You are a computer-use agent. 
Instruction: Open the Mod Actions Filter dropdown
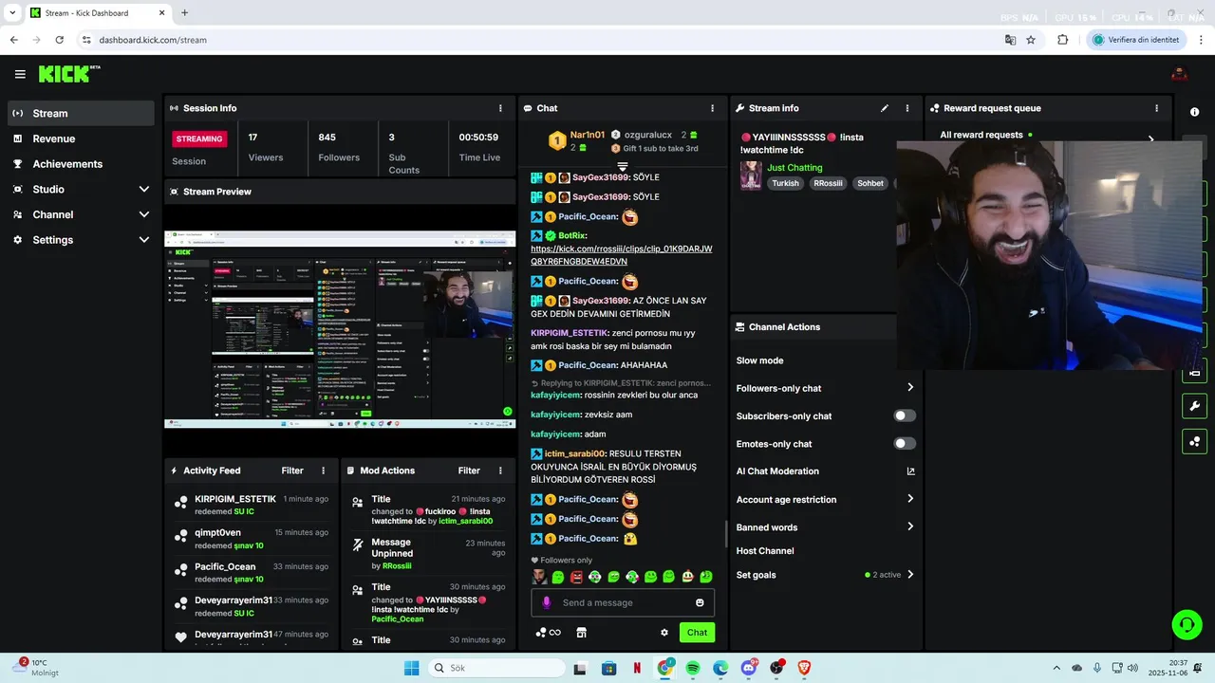[469, 471]
